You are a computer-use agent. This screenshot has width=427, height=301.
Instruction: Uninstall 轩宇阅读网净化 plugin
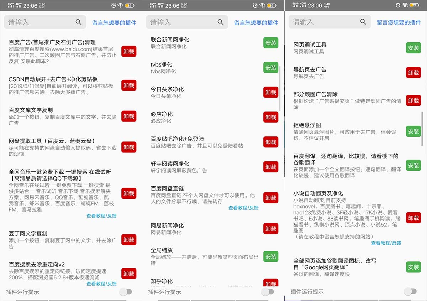(271, 167)
